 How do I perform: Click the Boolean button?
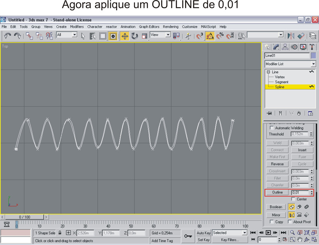tap(276, 207)
